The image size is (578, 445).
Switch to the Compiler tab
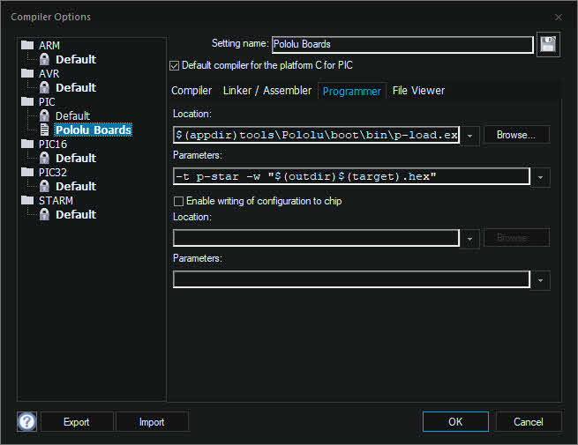click(x=191, y=91)
